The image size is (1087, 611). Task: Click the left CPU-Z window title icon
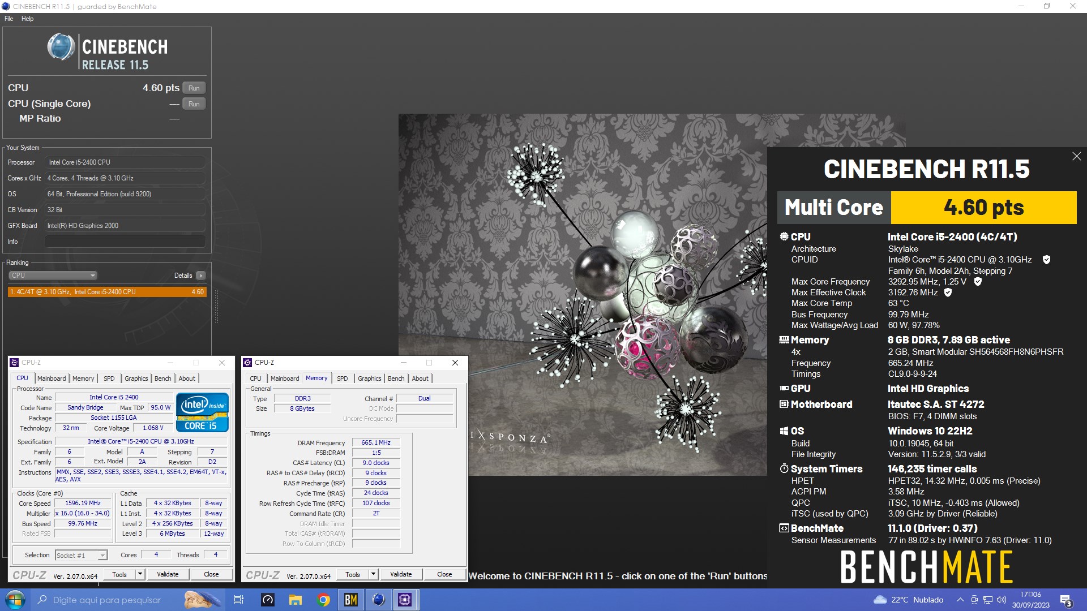[x=15, y=363]
